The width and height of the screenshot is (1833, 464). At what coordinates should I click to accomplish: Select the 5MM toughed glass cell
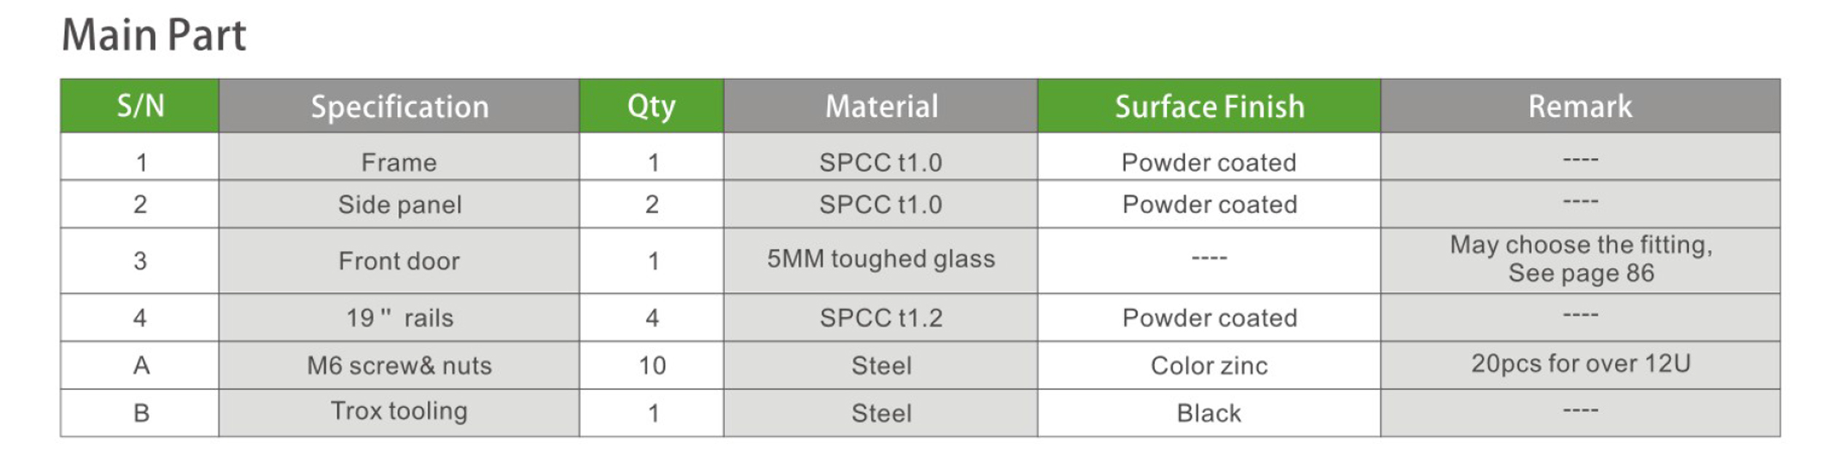click(880, 259)
